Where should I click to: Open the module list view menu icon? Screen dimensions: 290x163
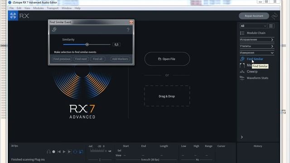[271, 26]
